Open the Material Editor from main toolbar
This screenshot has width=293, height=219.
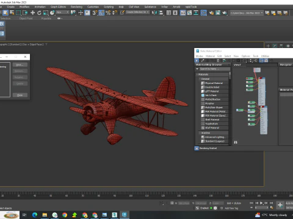(204, 13)
